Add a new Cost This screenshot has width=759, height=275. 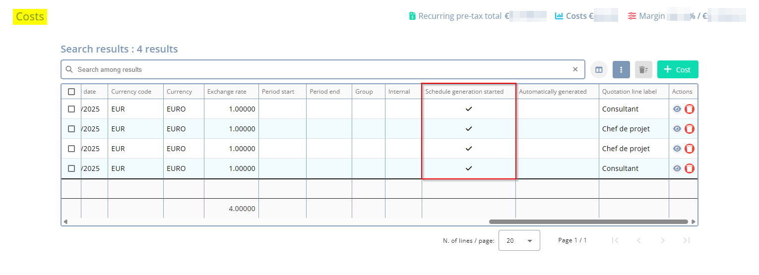click(x=677, y=69)
